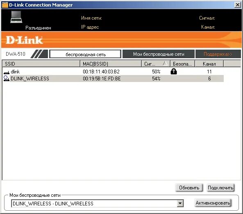Click the Активизировать activate button
The height and width of the screenshot is (214, 243).
(213, 203)
